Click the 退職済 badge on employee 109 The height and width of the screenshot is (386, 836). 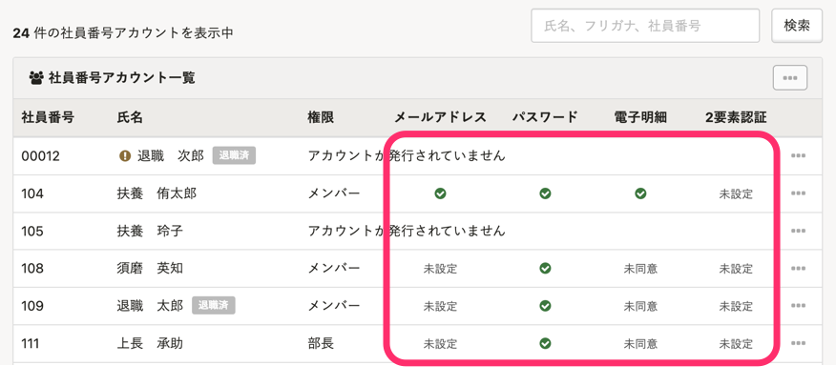[214, 306]
